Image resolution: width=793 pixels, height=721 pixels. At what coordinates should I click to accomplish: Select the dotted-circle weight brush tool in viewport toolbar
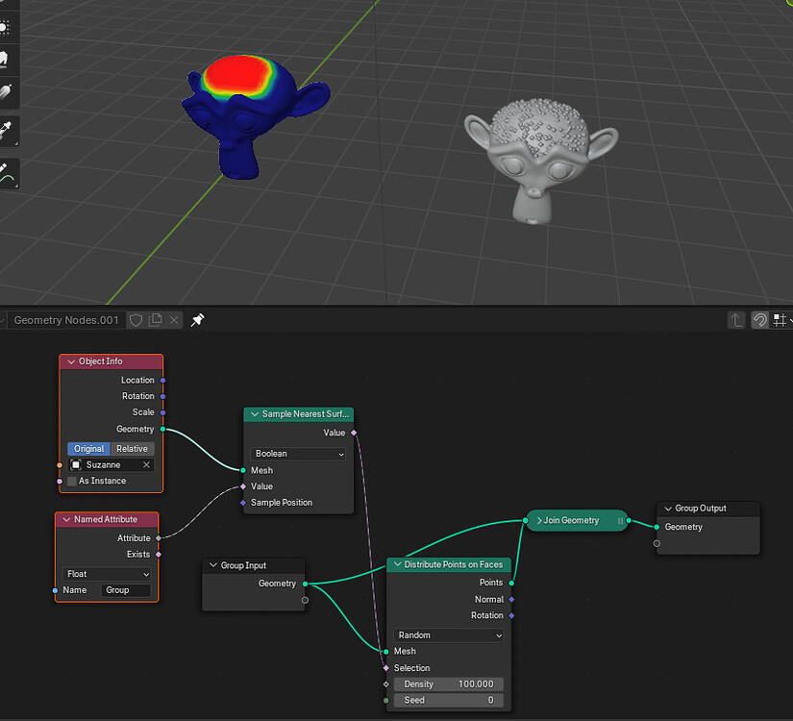pyautogui.click(x=4, y=28)
